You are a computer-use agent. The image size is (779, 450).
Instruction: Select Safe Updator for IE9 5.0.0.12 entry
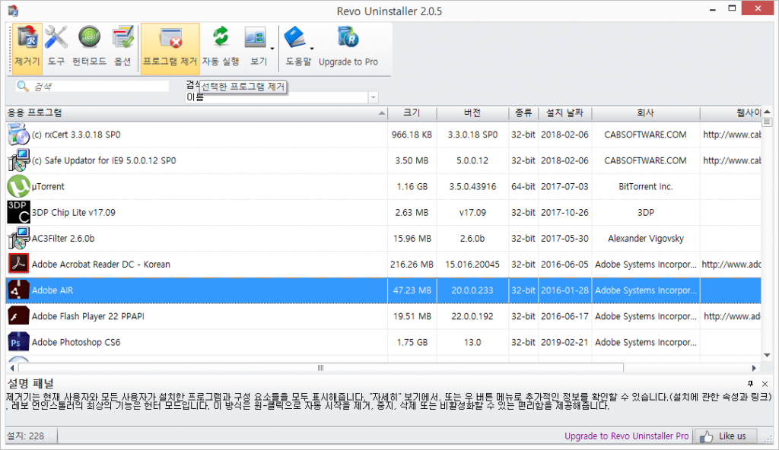point(103,160)
